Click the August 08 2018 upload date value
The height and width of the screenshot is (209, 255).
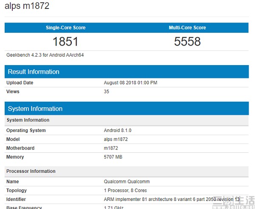point(130,83)
